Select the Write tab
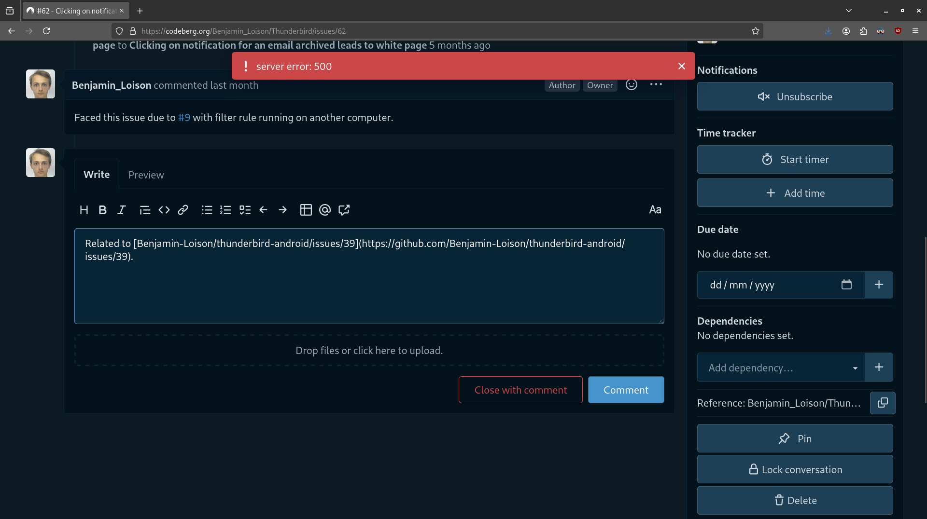927x519 pixels. [x=97, y=175]
